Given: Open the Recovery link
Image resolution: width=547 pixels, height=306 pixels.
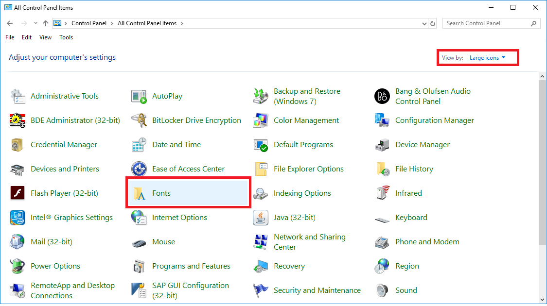Looking at the screenshot, I should (289, 266).
